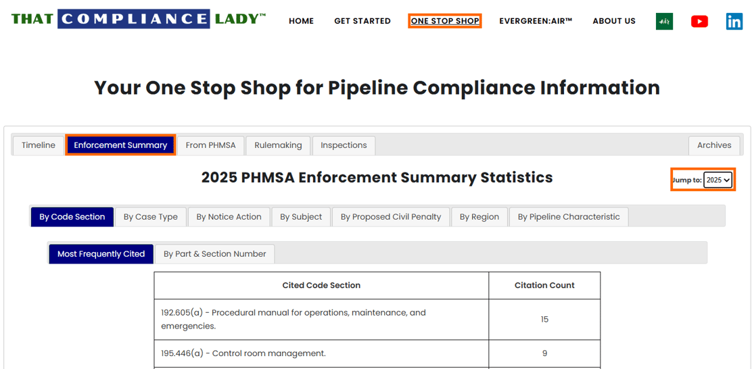Open the Get Started menu item
Viewport: 752px width, 369px height.
pos(362,21)
